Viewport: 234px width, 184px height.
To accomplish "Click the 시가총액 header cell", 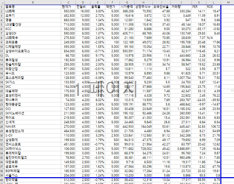I will [127, 7].
